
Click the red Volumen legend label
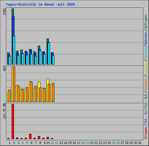pyautogui.click(x=146, y=133)
